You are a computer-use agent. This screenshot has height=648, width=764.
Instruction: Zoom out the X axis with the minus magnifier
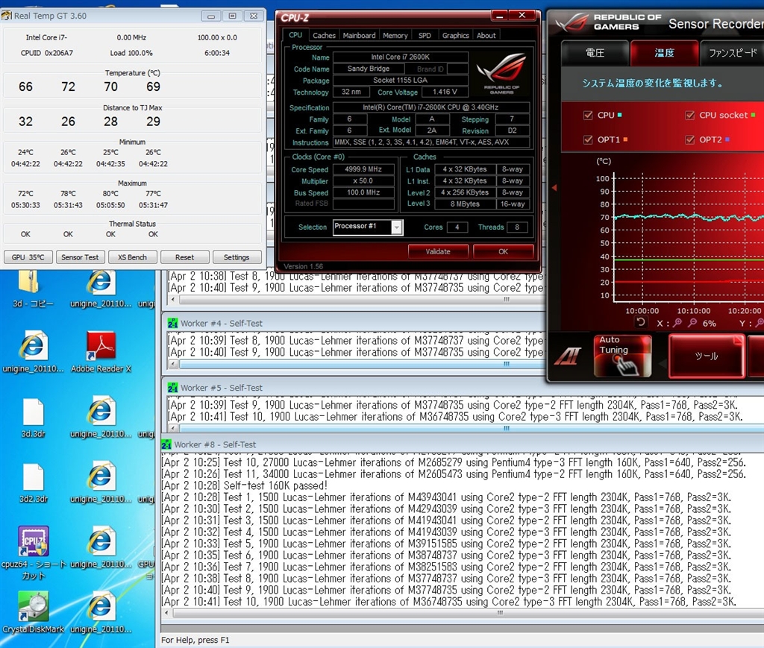point(692,322)
